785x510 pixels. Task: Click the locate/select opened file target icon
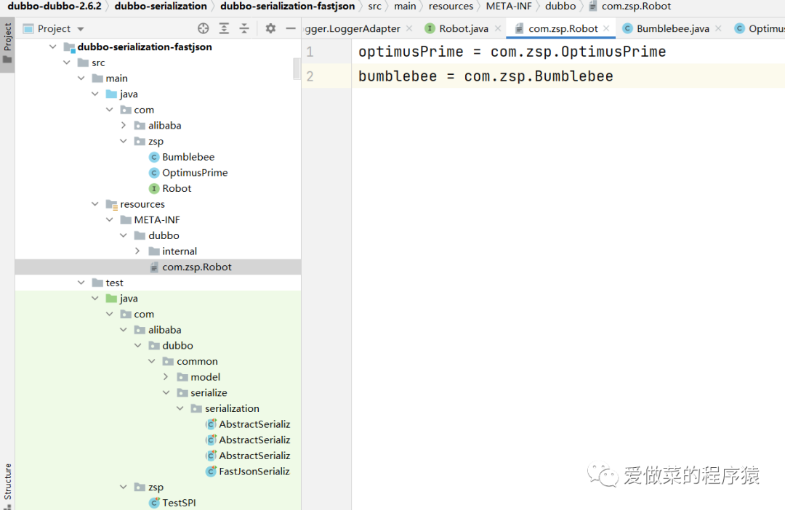click(x=204, y=28)
